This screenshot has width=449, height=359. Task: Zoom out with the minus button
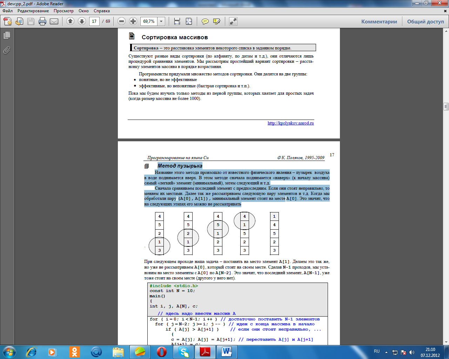(x=121, y=21)
